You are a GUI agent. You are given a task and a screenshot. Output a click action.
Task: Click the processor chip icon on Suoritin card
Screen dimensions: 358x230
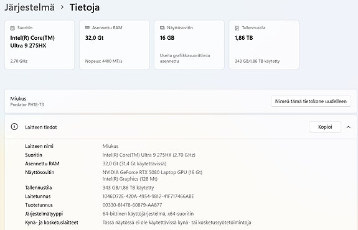coord(12,28)
